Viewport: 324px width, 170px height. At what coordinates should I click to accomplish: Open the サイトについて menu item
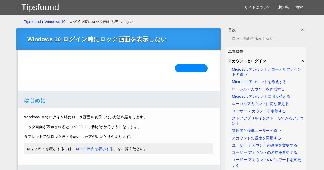(257, 8)
